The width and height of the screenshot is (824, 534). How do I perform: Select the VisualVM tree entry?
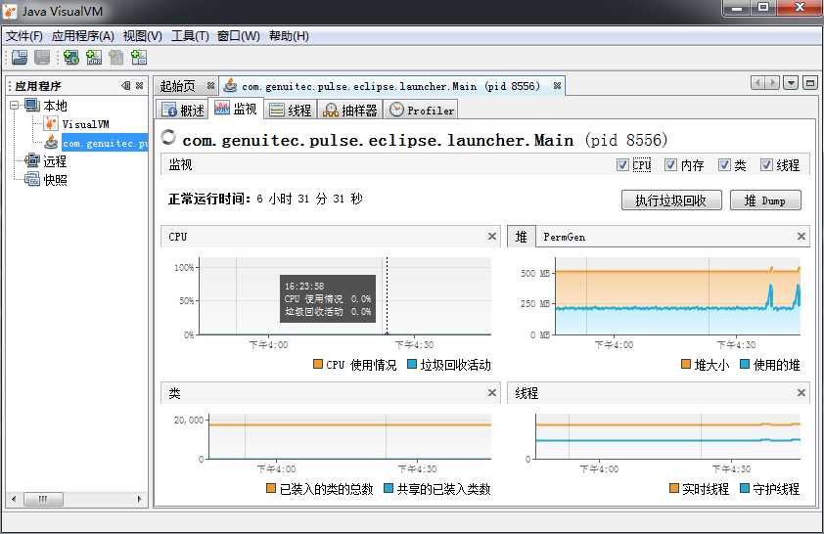click(85, 124)
